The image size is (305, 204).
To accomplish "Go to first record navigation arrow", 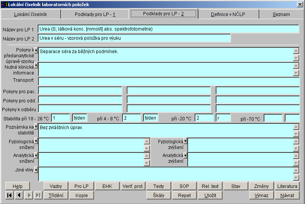I will 10,195.
